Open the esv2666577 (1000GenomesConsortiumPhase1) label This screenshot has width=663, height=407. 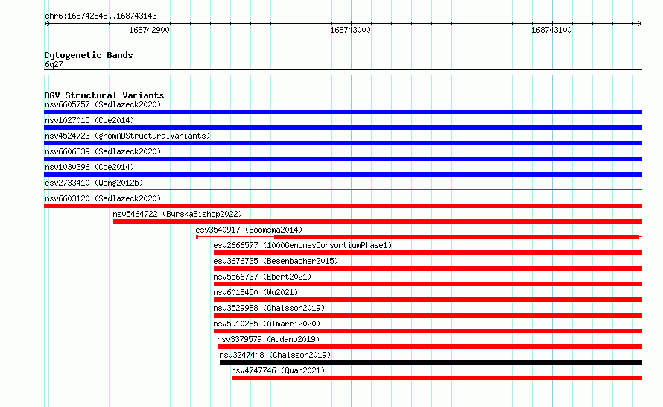pos(302,245)
